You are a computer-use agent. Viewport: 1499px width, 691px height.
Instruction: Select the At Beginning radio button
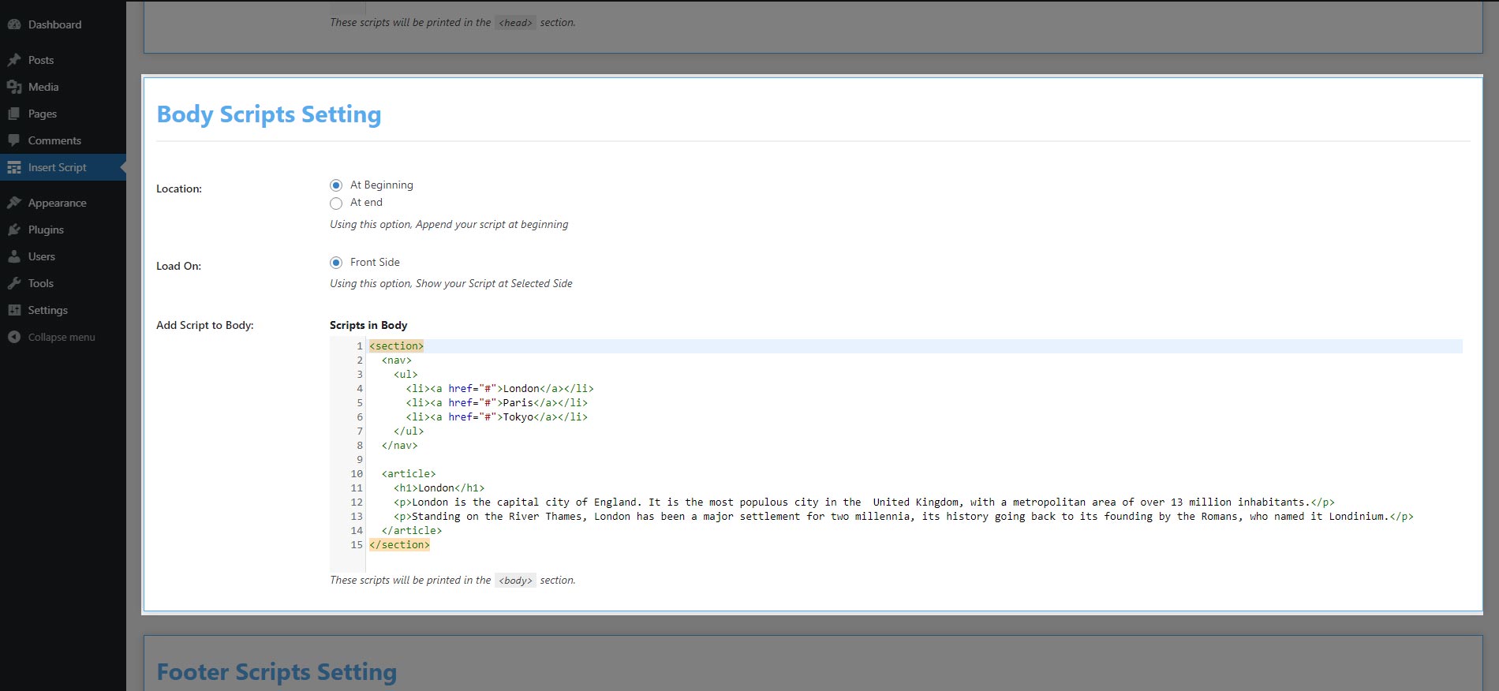coord(336,185)
